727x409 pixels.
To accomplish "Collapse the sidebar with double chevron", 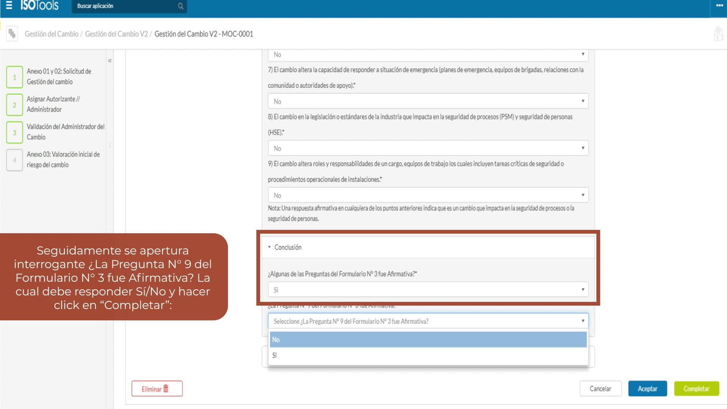I will 110,61.
